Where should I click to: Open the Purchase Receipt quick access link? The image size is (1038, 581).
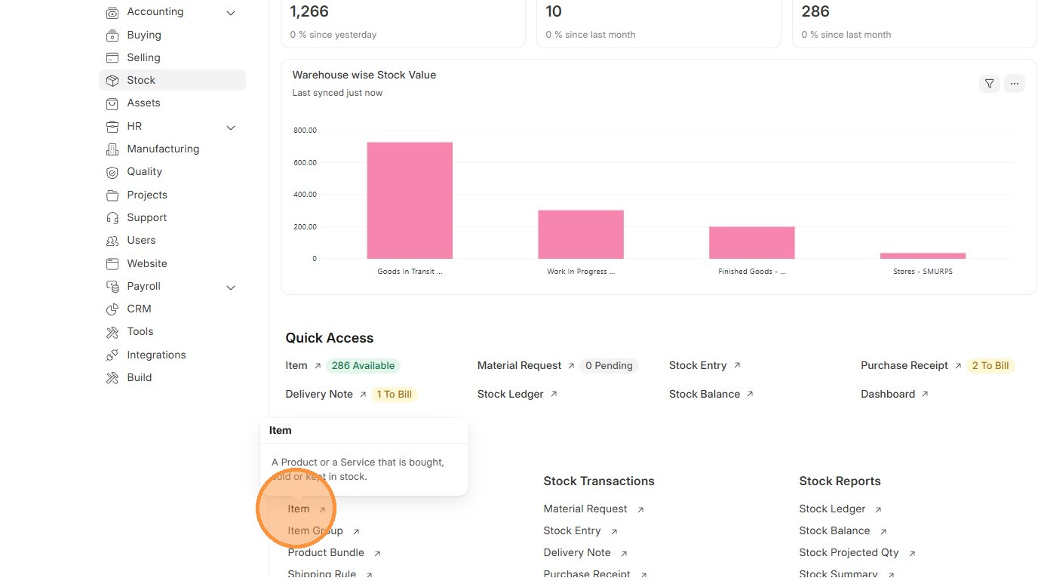pos(904,365)
